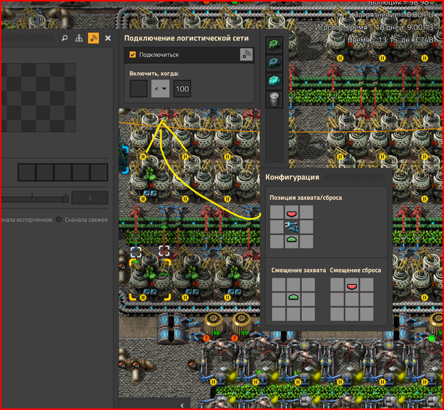Click the Подключение логистической сети title
This screenshot has width=444, height=410.
[x=187, y=38]
